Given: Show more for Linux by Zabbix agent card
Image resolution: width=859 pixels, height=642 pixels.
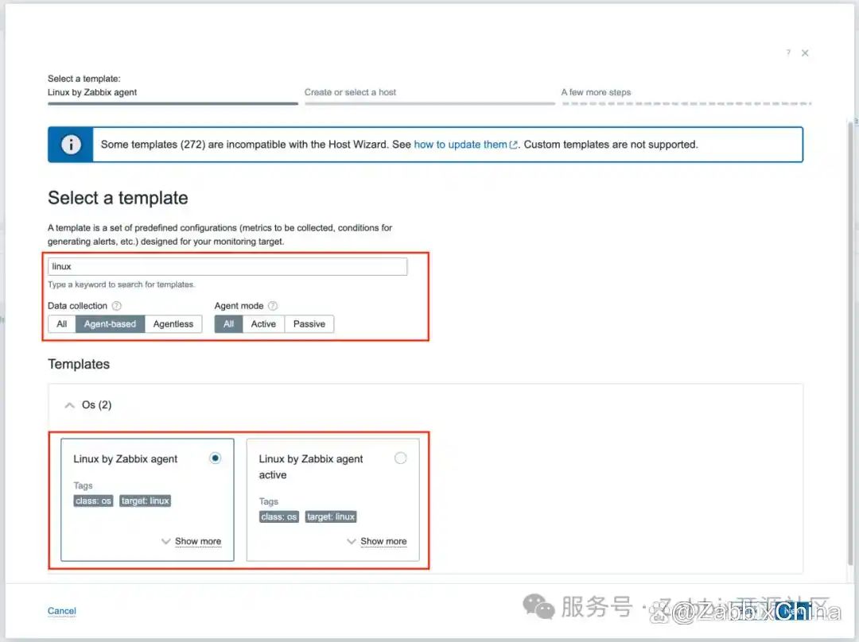Looking at the screenshot, I should click(192, 541).
